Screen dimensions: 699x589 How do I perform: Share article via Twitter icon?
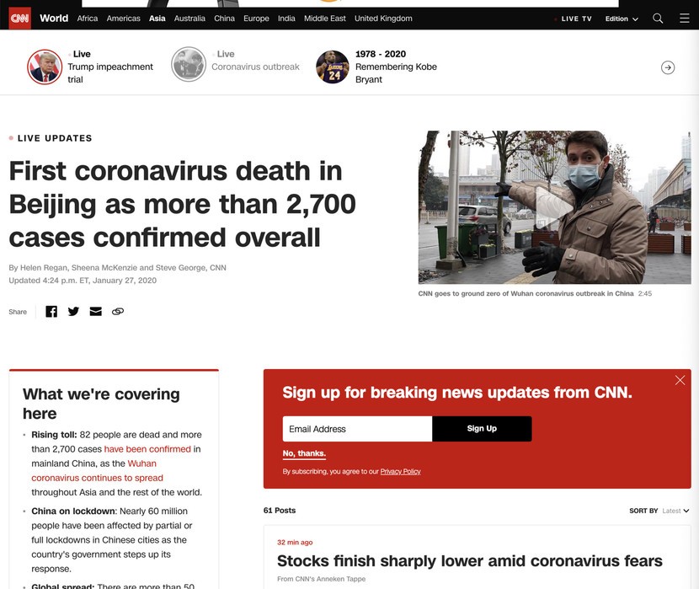(x=73, y=311)
